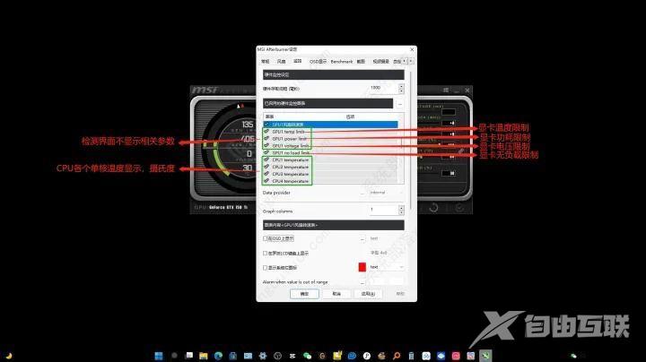The height and width of the screenshot is (362, 646).
Task: Click ellipsis button beside Data provider
Action: [362, 193]
